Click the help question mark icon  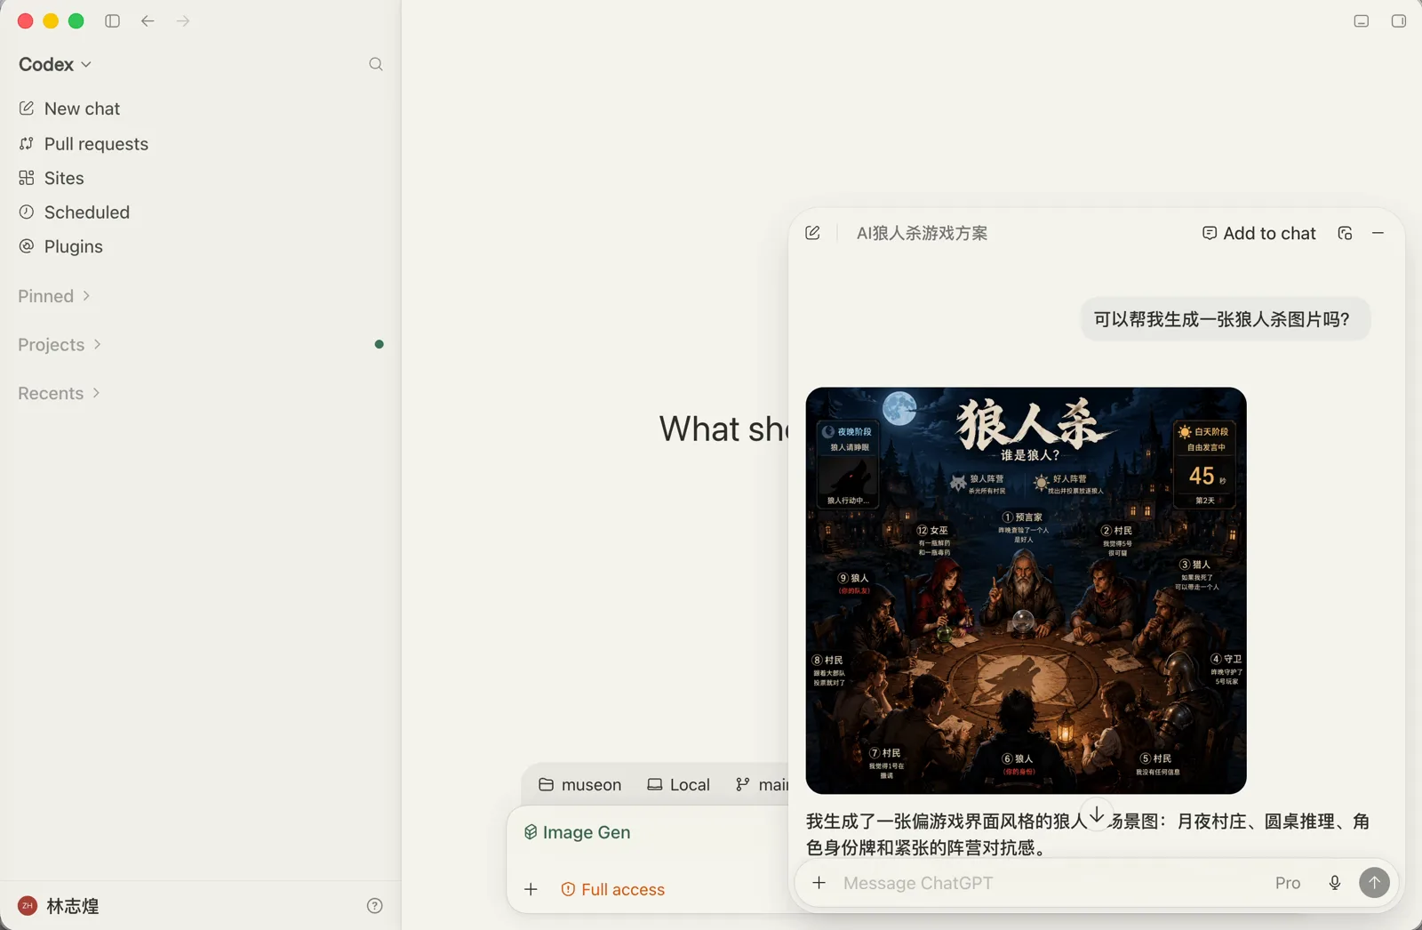tap(375, 906)
